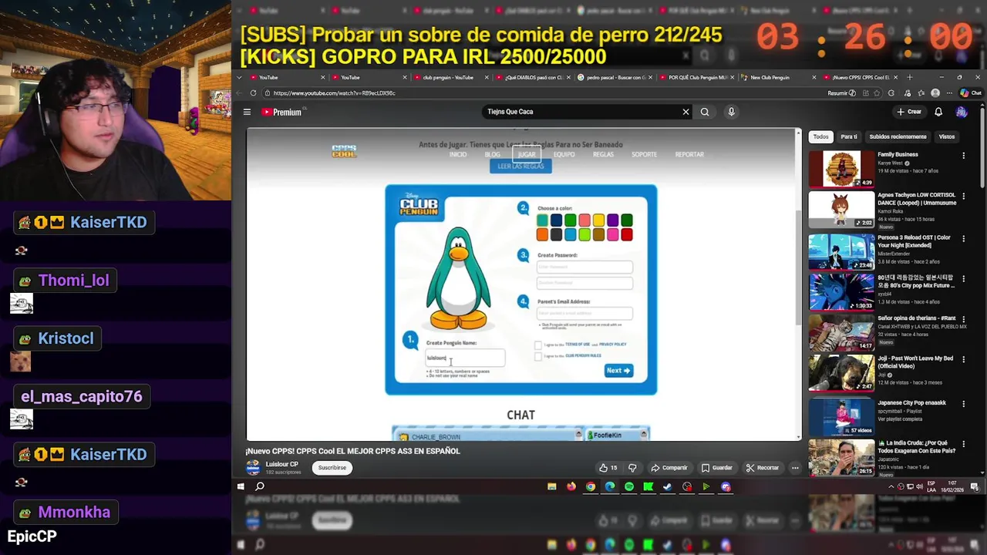The width and height of the screenshot is (987, 555).
Task: Dislike the video with thumbs-down button
Action: tap(632, 468)
